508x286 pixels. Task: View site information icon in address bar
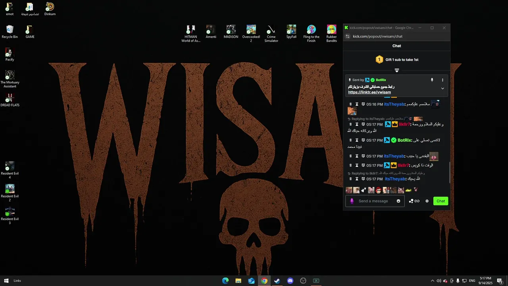348,36
